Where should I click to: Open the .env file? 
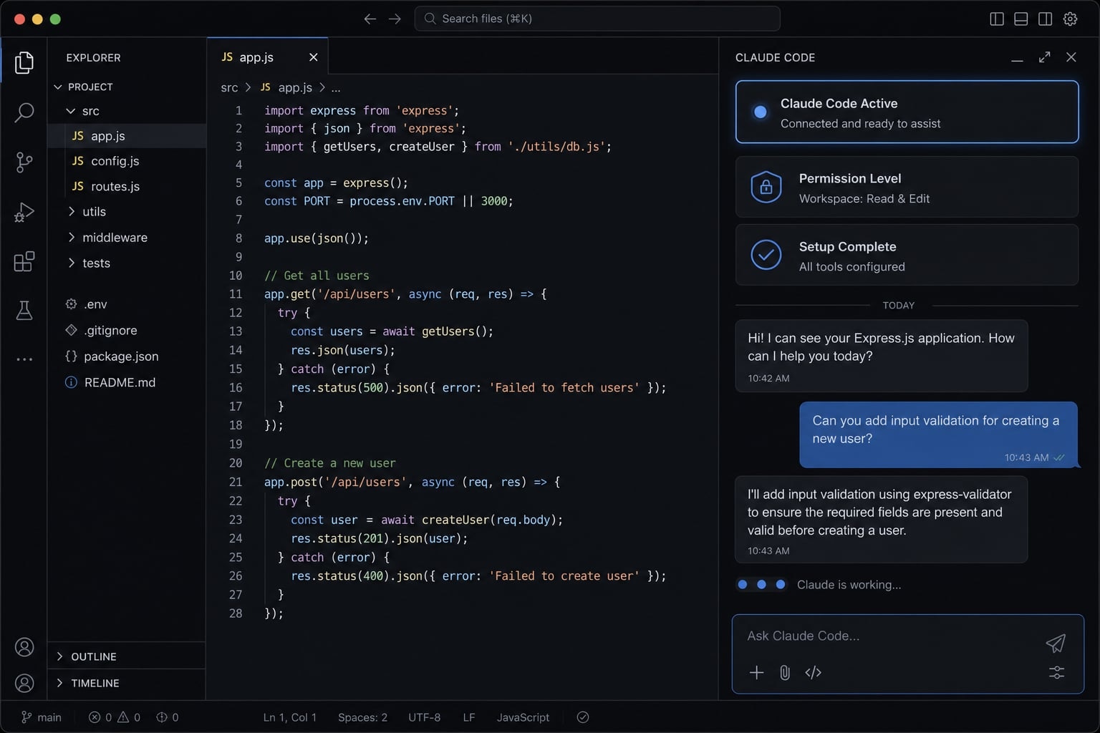[x=126, y=304]
